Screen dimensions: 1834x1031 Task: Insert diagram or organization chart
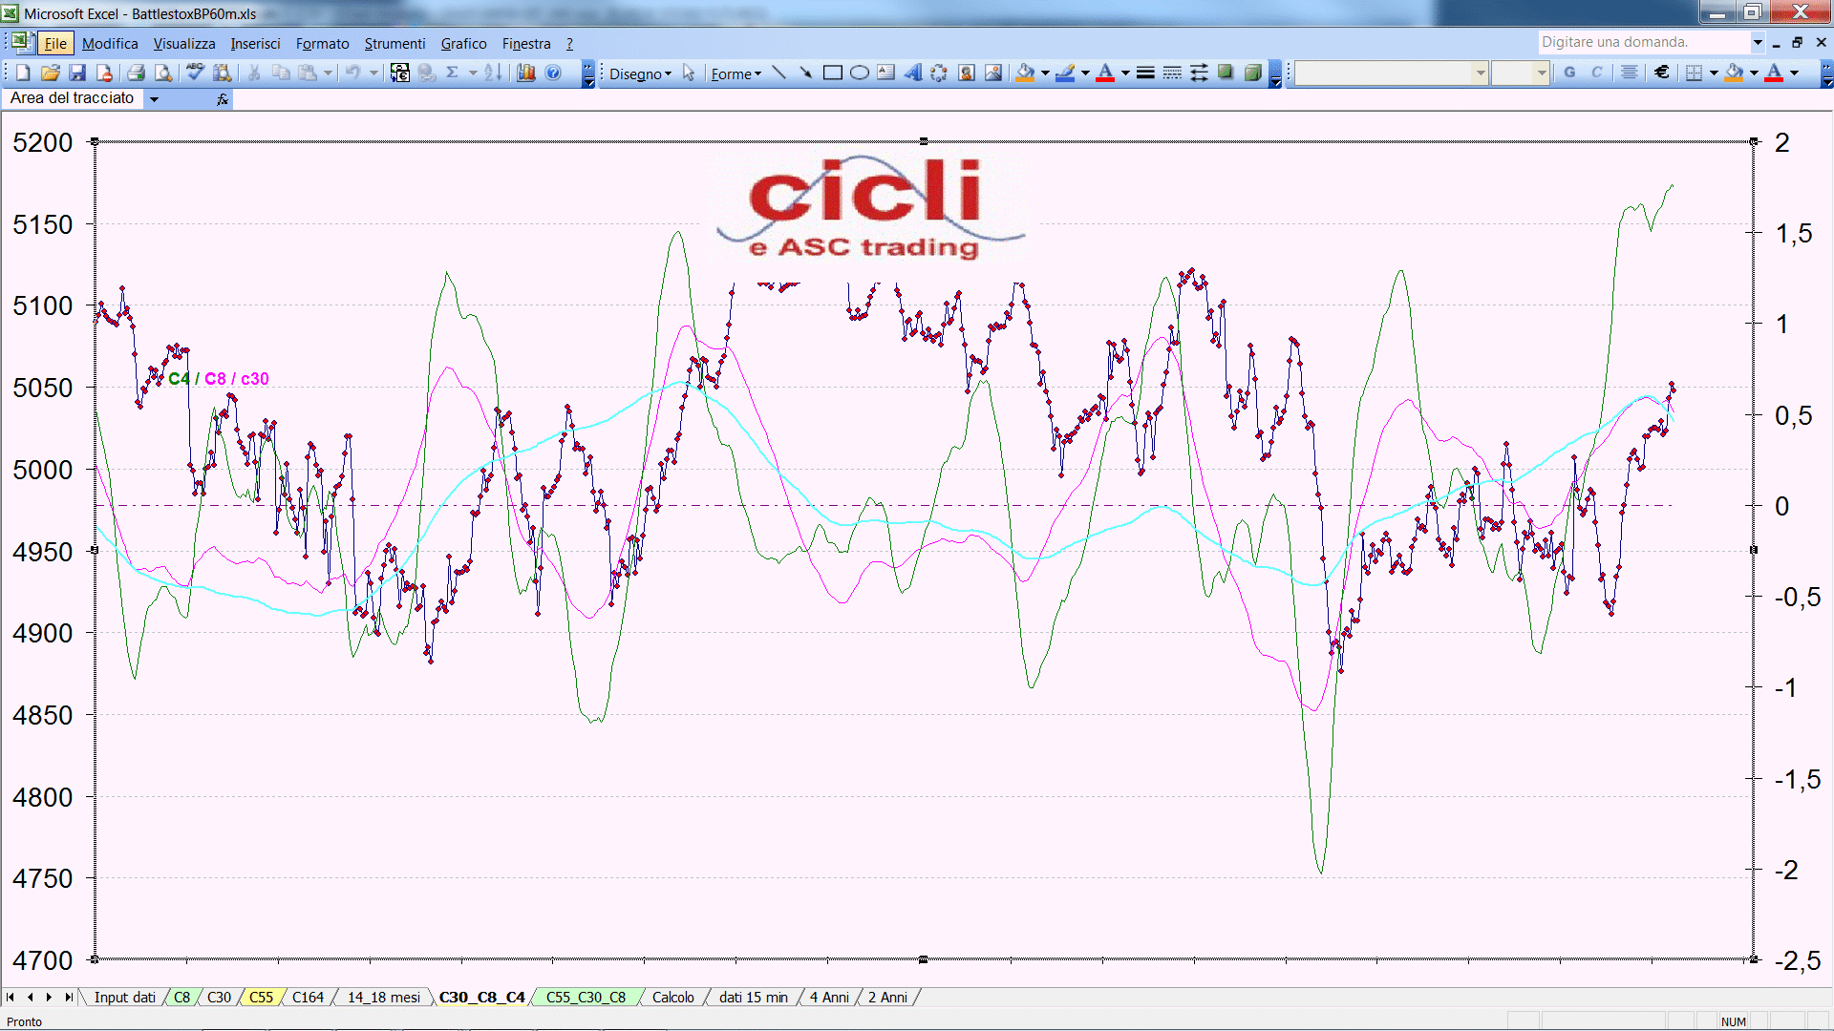(x=939, y=73)
